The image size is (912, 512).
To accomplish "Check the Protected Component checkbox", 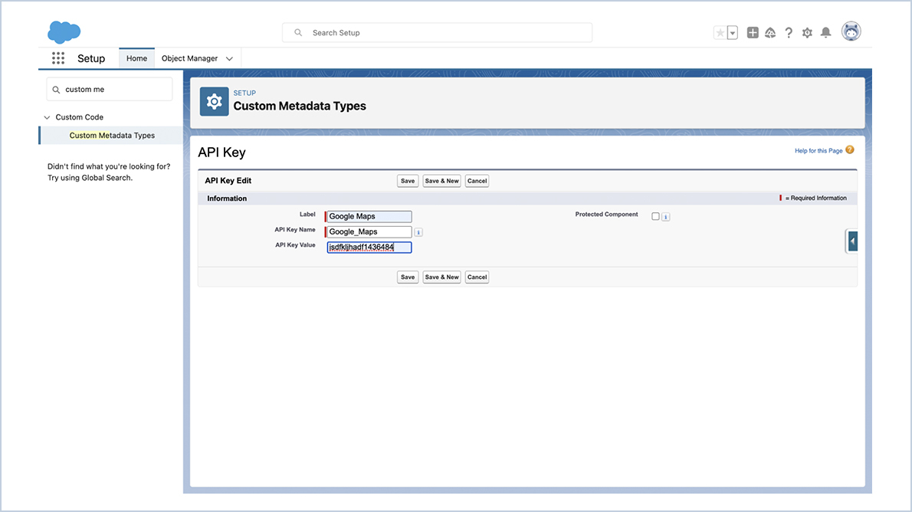I will (x=655, y=216).
